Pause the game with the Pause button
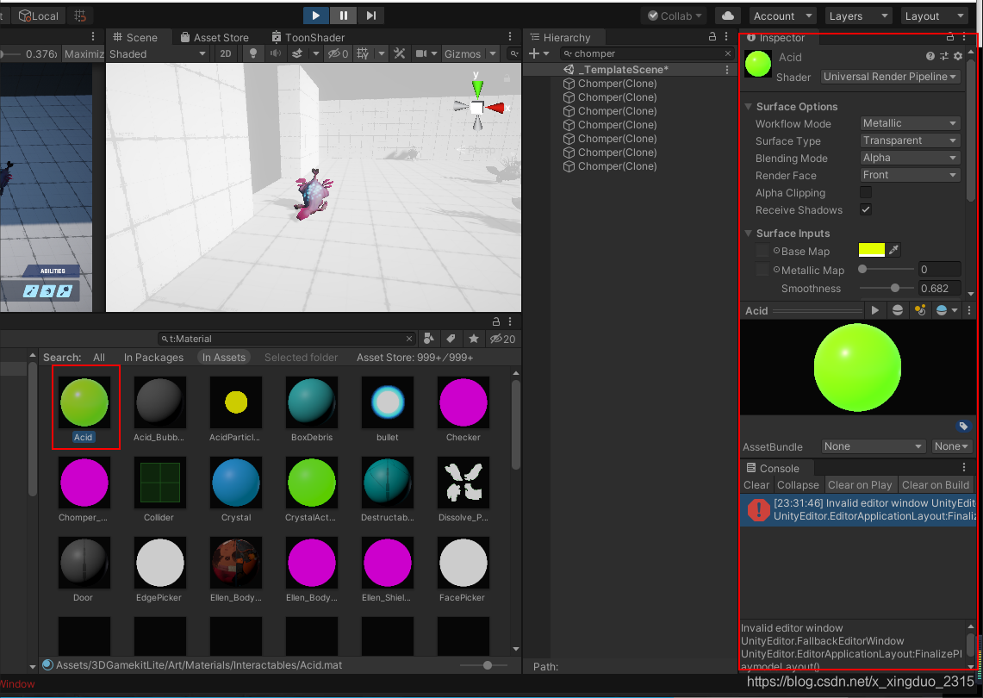Image resolution: width=983 pixels, height=698 pixels. pyautogui.click(x=344, y=15)
